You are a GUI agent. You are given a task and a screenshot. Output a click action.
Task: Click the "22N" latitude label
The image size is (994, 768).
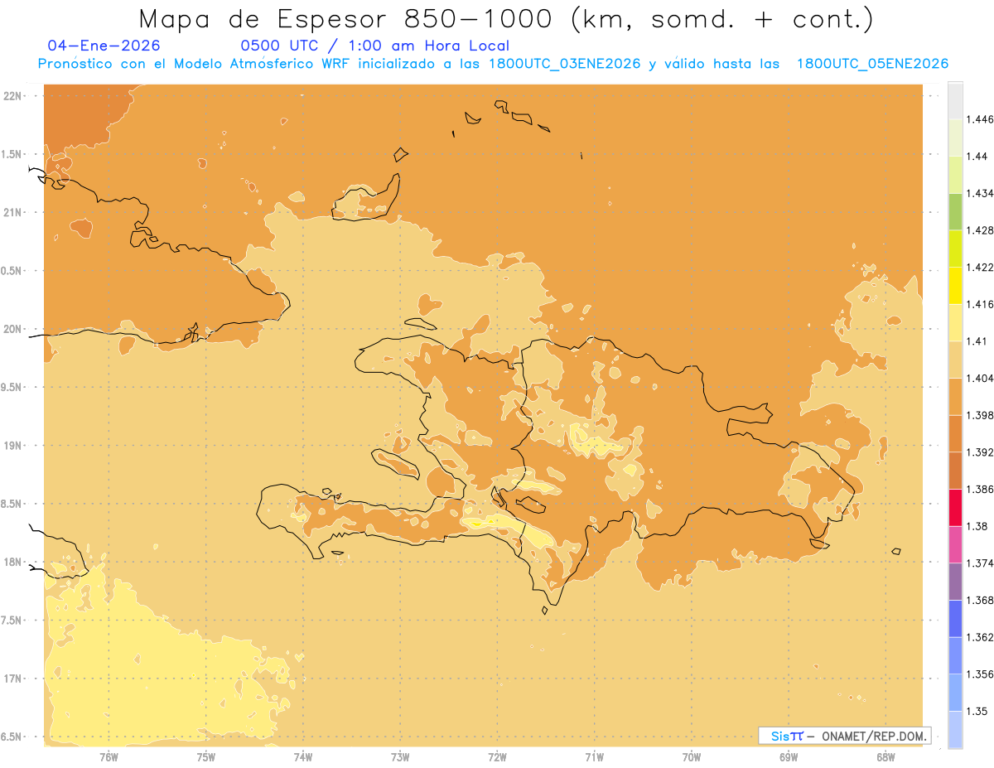pyautogui.click(x=13, y=96)
